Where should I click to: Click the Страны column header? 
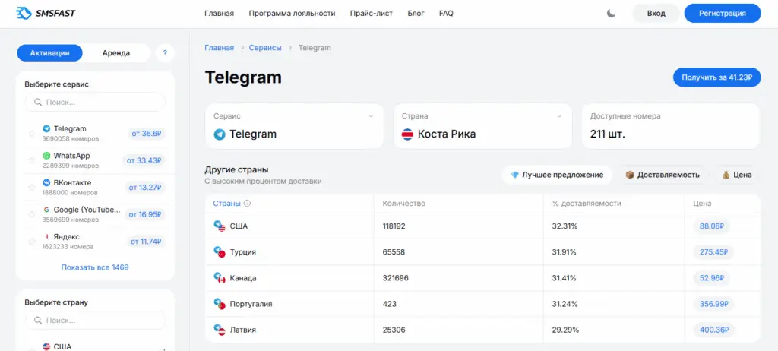pyautogui.click(x=226, y=204)
